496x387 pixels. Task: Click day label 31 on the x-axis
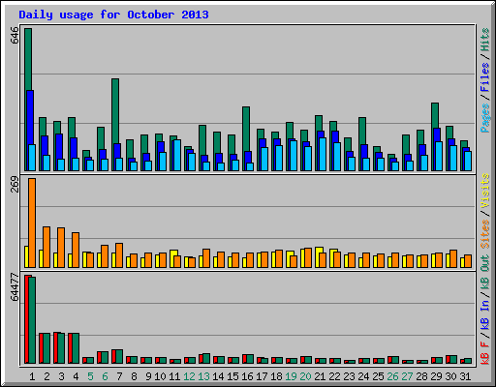pos(465,376)
